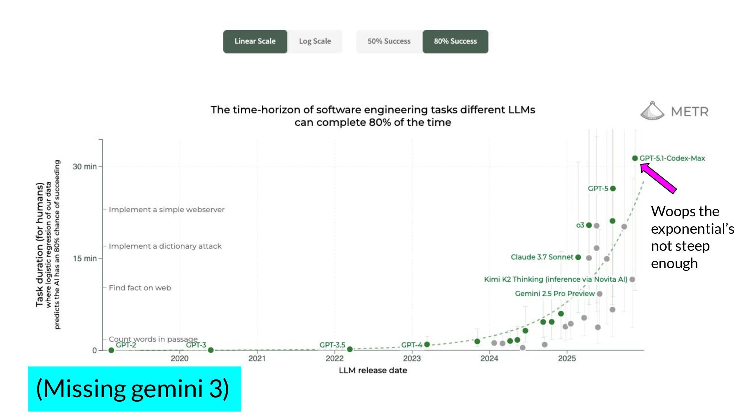Select the 80% Success option
The width and height of the screenshot is (744, 418).
tap(455, 41)
